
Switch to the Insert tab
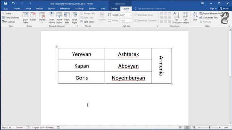click(x=28, y=9)
